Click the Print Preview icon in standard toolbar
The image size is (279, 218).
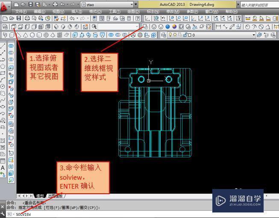[34, 18]
